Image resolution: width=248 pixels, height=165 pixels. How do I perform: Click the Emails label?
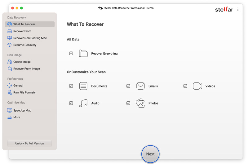[153, 86]
